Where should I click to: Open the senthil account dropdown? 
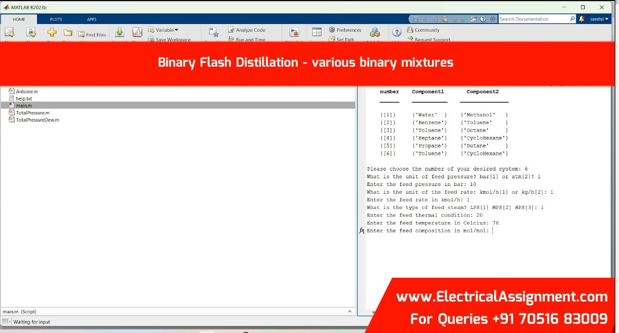599,19
